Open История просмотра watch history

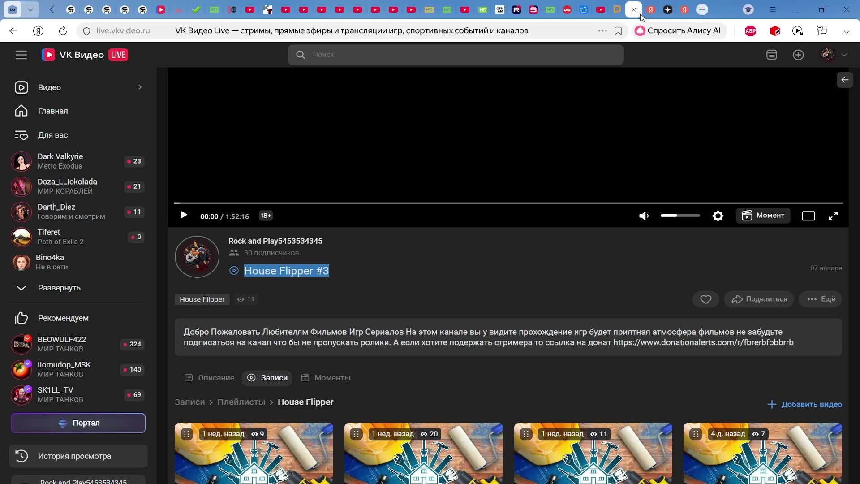click(74, 456)
